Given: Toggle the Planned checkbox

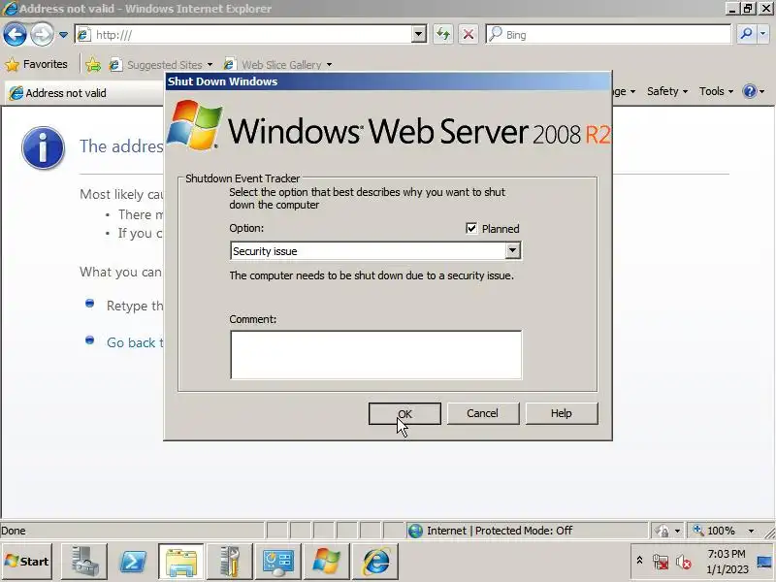Looking at the screenshot, I should [471, 229].
